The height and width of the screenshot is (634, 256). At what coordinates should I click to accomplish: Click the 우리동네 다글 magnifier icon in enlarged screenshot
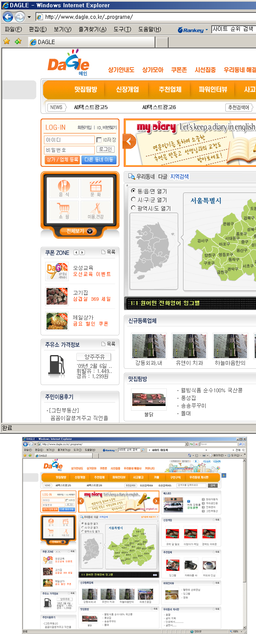[x=131, y=176]
